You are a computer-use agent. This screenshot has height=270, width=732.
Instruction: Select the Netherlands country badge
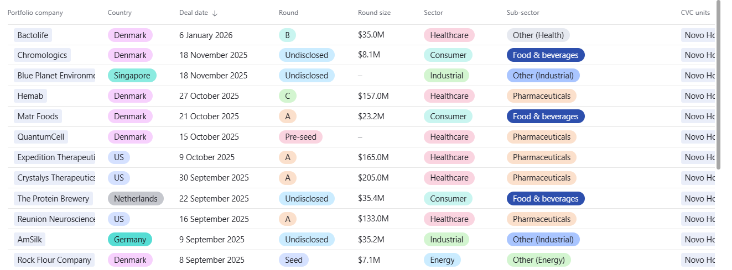pyautogui.click(x=136, y=199)
